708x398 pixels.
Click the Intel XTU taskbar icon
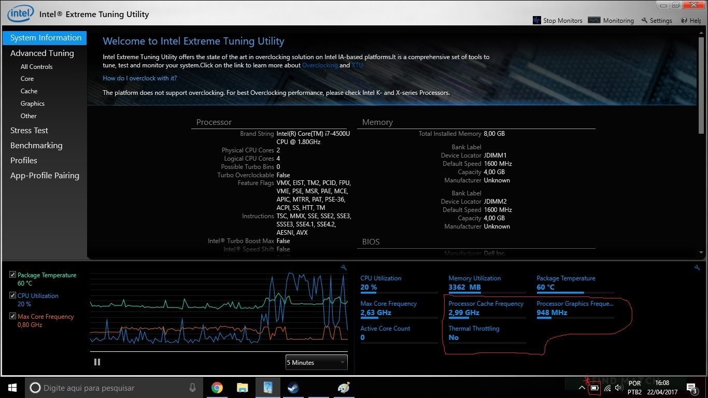pos(267,388)
